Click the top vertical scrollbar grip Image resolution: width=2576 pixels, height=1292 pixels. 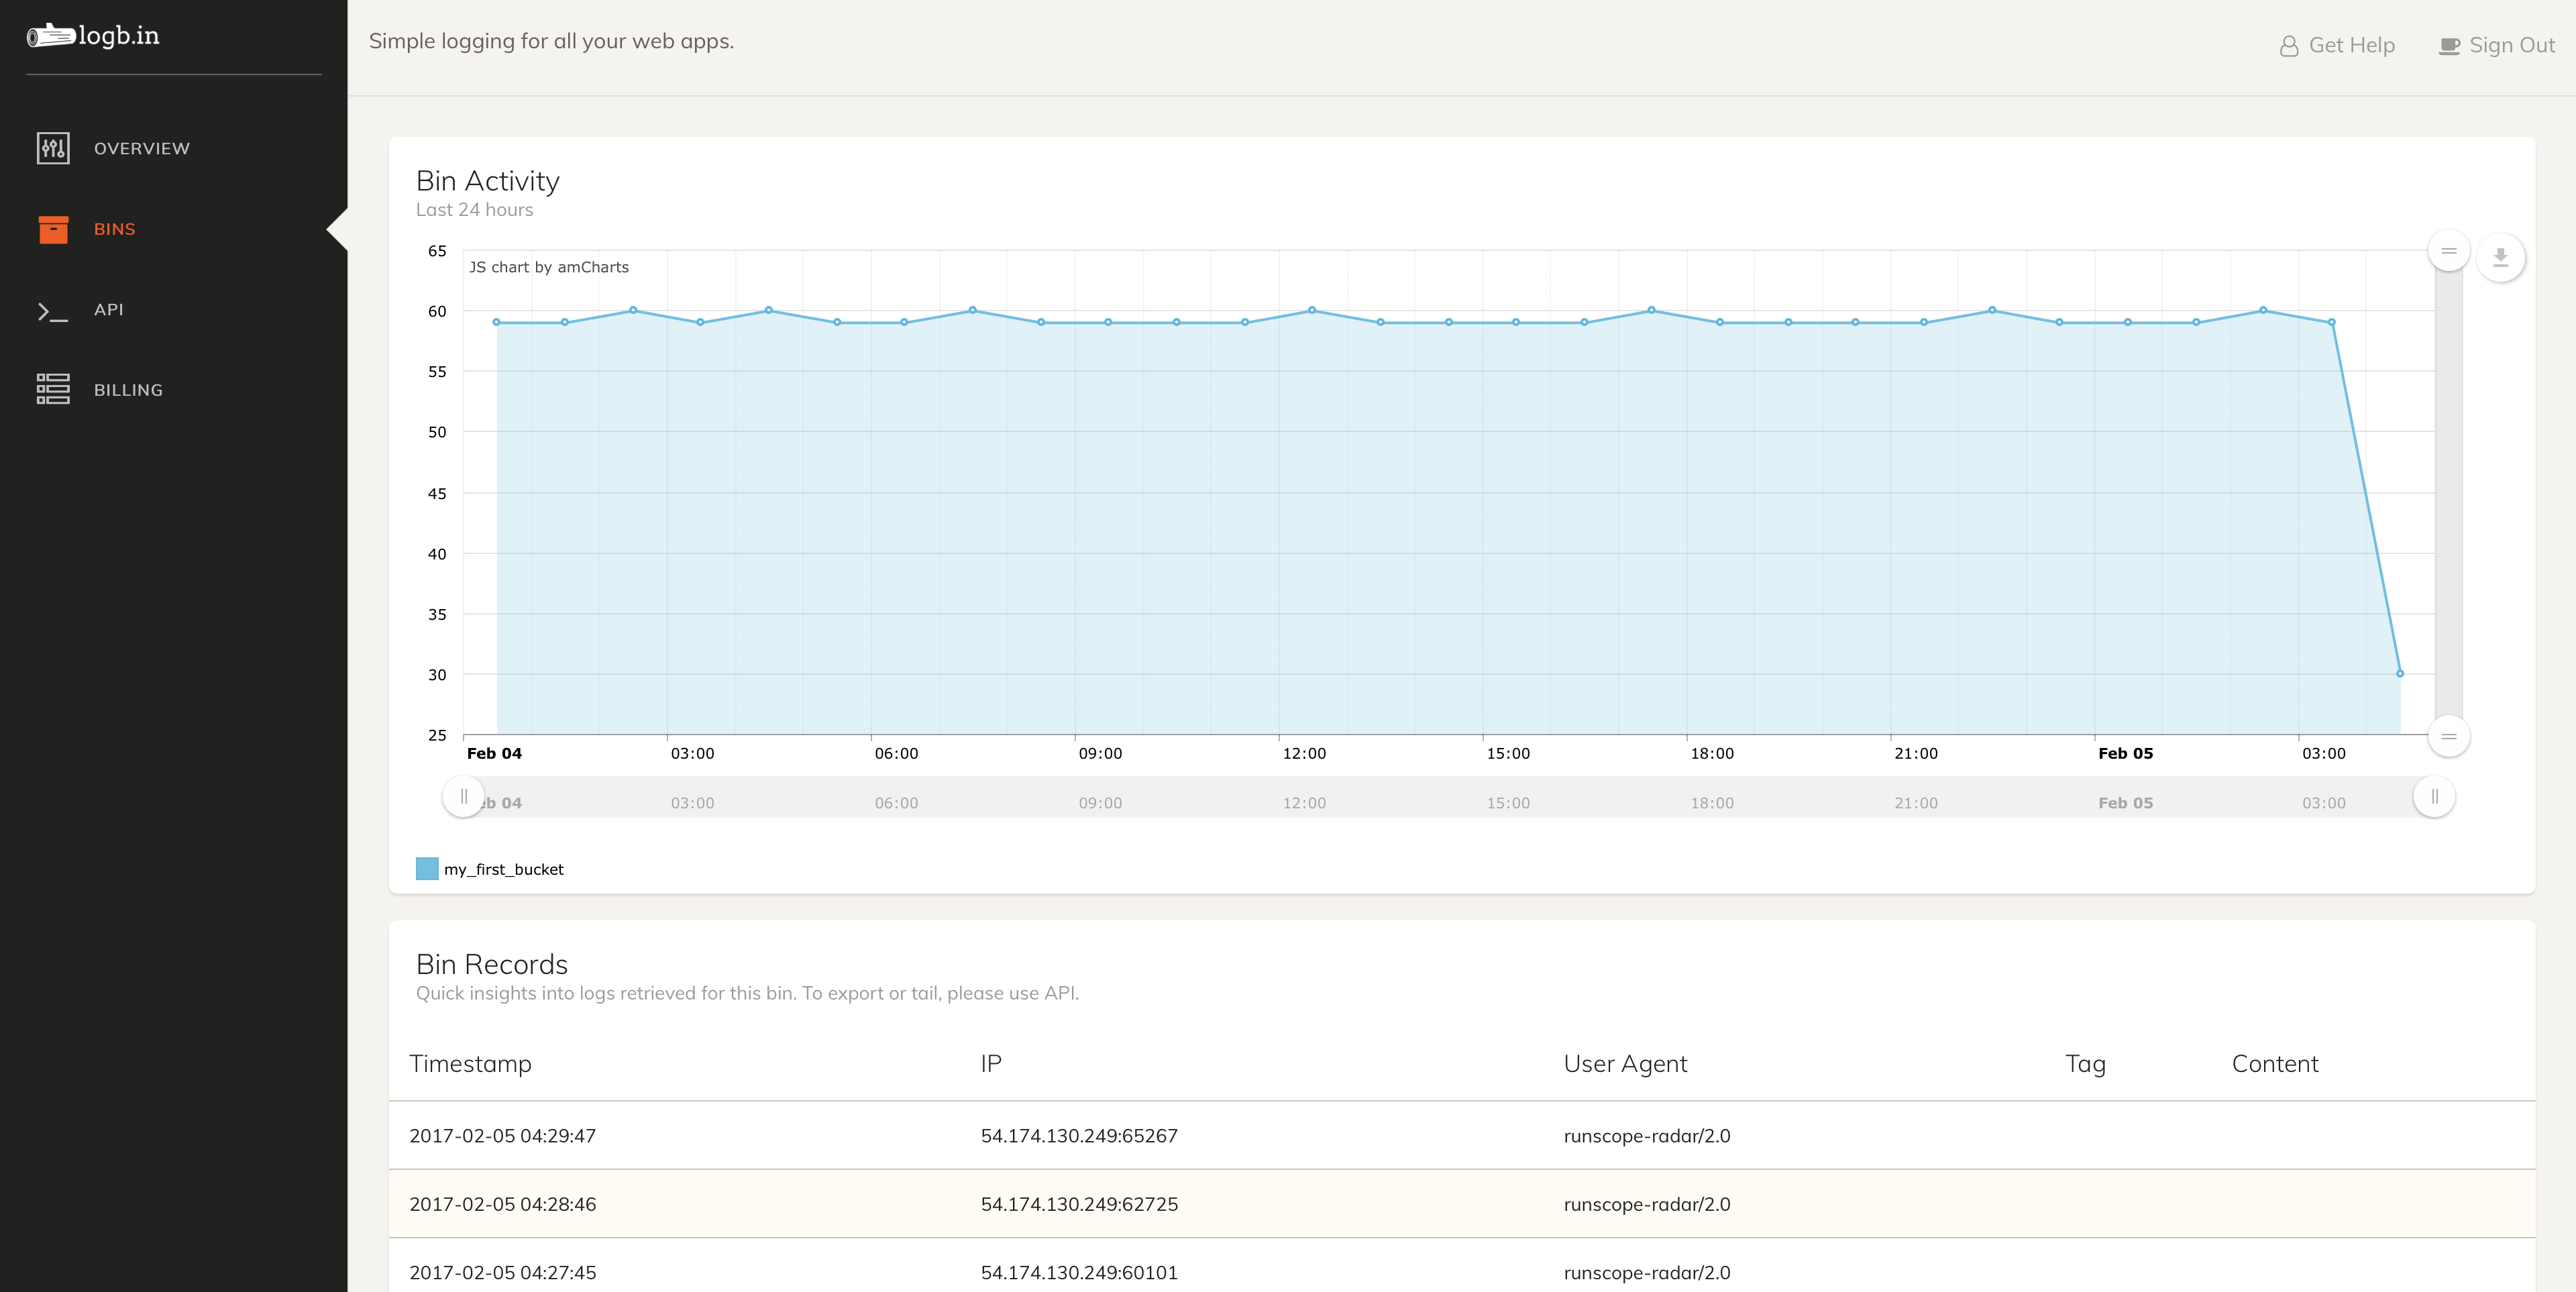click(x=2448, y=251)
